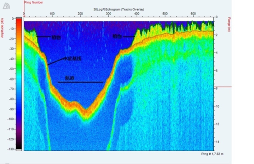Click the 10 m tick on range axis

click(217, 106)
